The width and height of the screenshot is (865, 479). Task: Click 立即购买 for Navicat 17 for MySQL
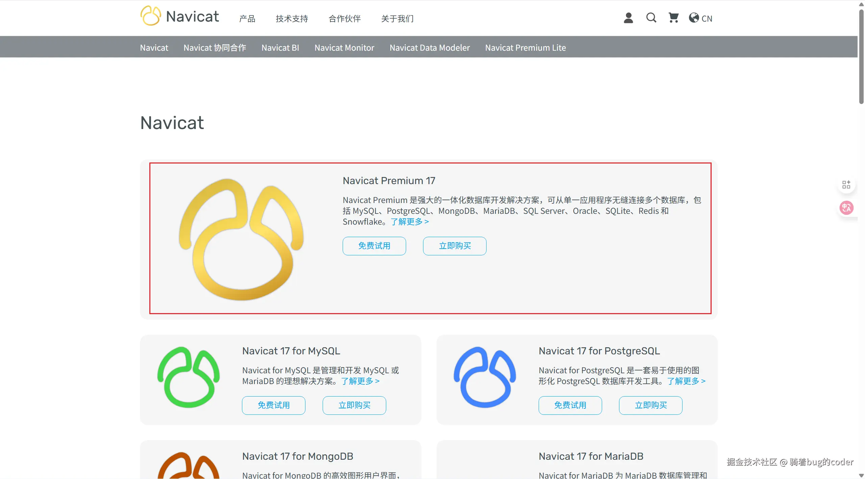pos(354,405)
